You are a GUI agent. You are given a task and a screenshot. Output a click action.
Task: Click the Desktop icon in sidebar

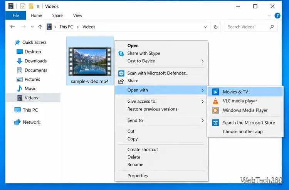coord(20,52)
